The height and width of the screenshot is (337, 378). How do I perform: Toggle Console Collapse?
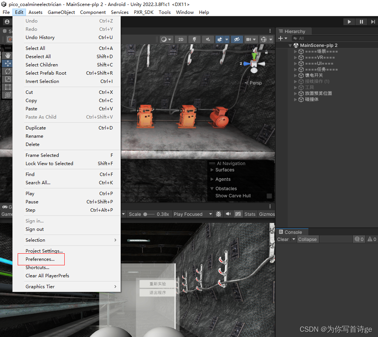coord(307,239)
